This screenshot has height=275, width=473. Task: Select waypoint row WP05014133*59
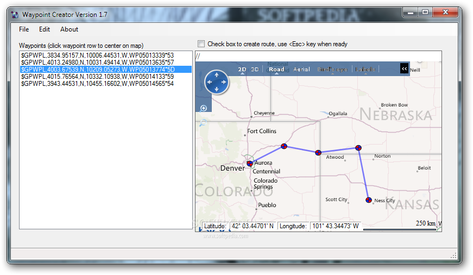pyautogui.click(x=105, y=77)
